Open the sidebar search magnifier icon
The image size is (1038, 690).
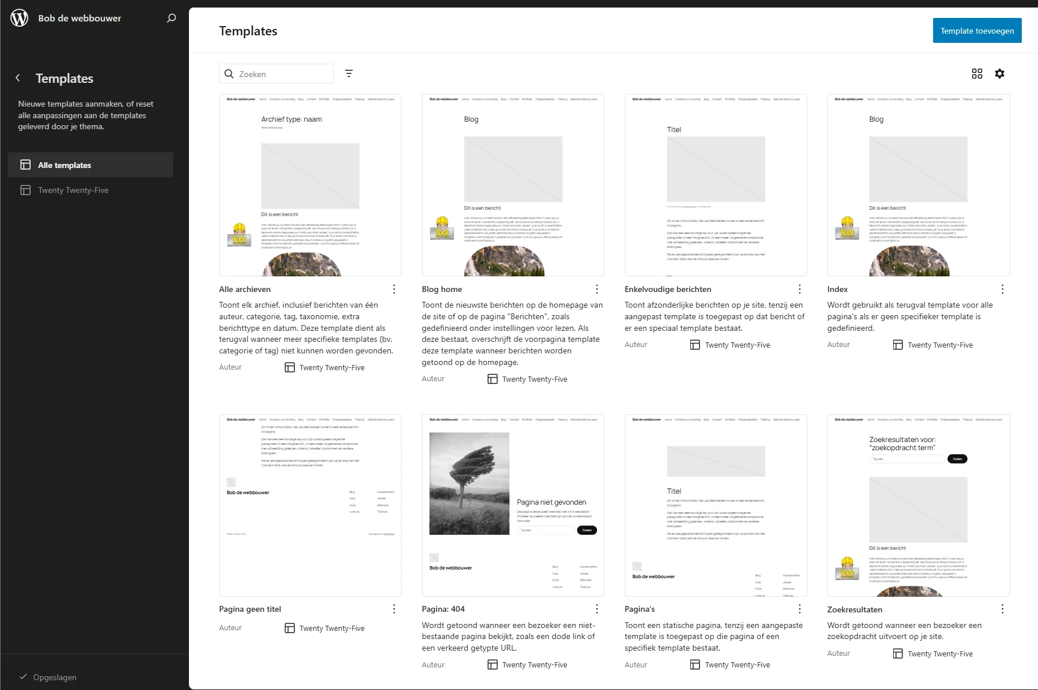pyautogui.click(x=171, y=18)
